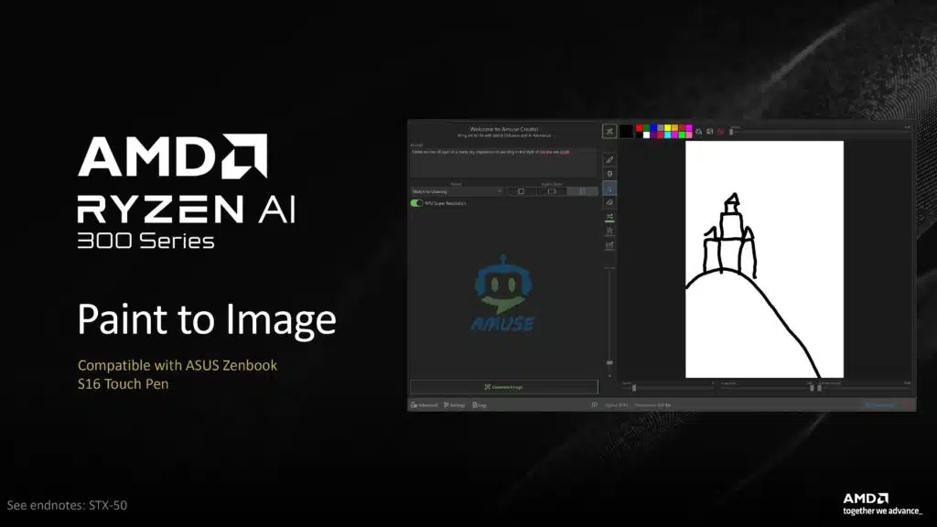937x527 pixels.
Task: Click the tool icon directly below shuffle
Action: coord(609,231)
